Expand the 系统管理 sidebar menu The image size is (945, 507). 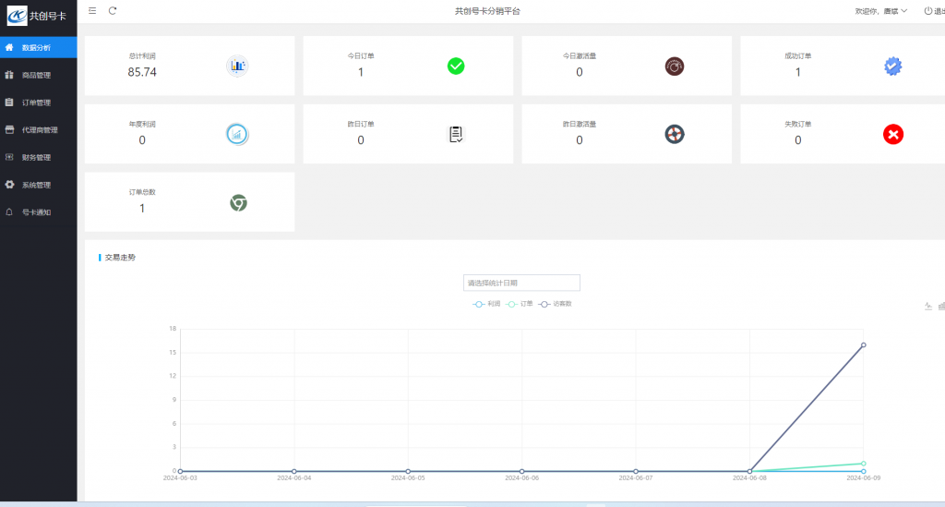[x=37, y=185]
